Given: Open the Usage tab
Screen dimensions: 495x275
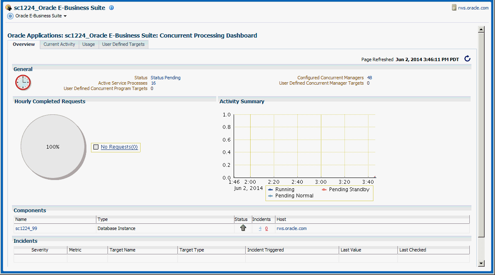Looking at the screenshot, I should [89, 45].
